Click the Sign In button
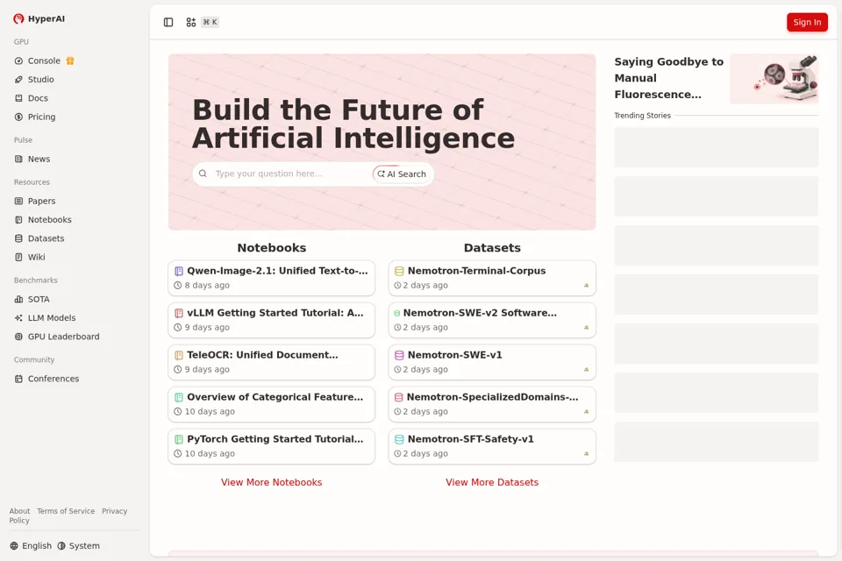Image resolution: width=842 pixels, height=561 pixels. click(x=807, y=22)
